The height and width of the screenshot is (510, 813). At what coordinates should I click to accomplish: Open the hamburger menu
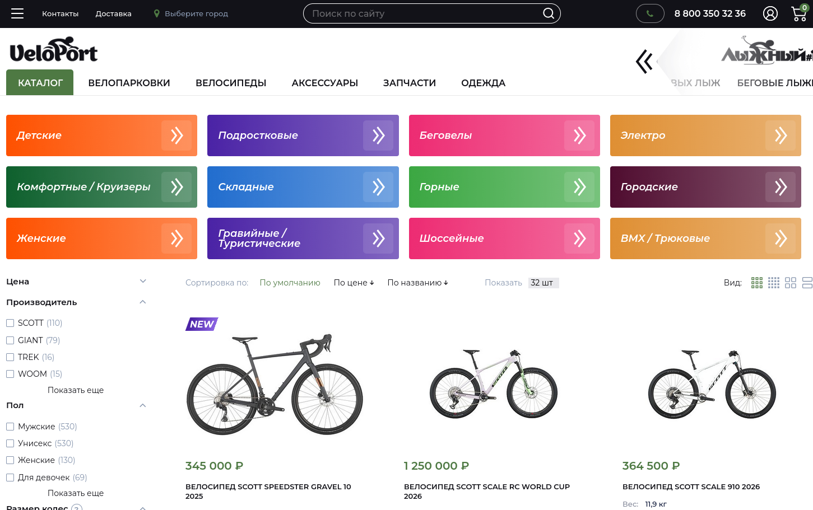click(x=17, y=13)
